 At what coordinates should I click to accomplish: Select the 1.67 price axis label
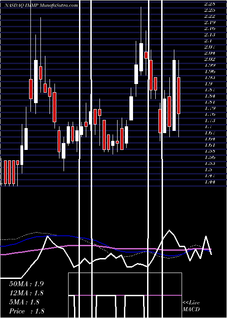click(x=210, y=133)
